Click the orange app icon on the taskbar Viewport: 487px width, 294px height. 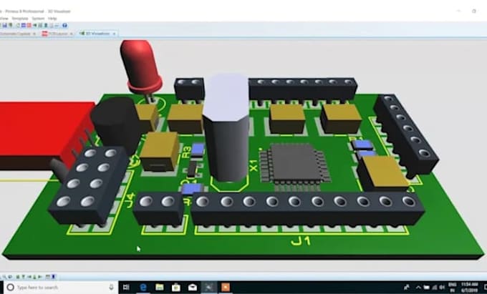(x=226, y=288)
